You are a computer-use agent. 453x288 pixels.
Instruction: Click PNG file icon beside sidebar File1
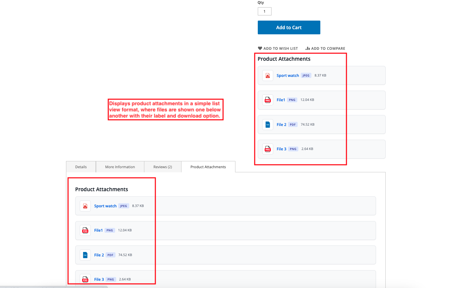coord(268,100)
